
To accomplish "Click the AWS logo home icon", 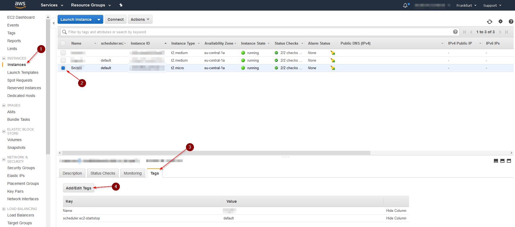I will tap(20, 5).
